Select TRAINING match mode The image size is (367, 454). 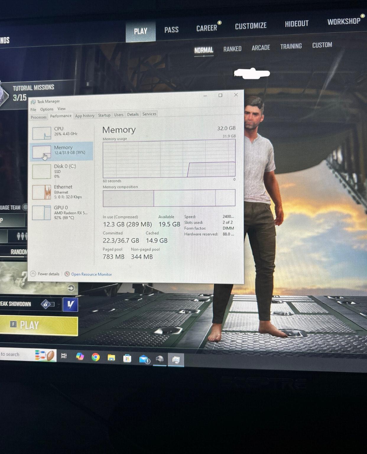[x=291, y=46]
